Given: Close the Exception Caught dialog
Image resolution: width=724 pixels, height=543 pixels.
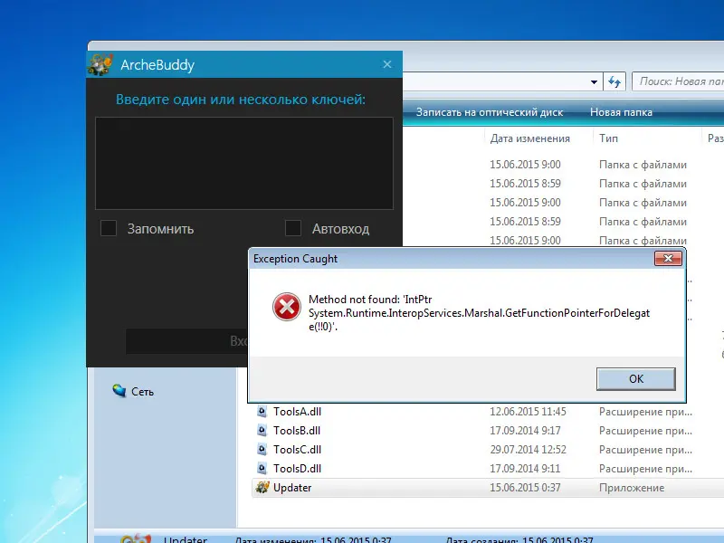Looking at the screenshot, I should pyautogui.click(x=668, y=259).
